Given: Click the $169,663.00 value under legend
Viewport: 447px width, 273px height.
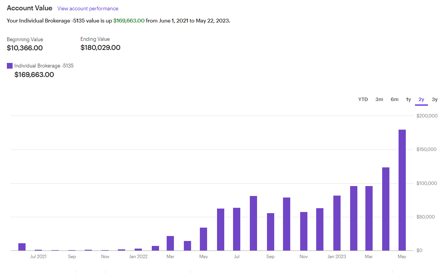Looking at the screenshot, I should pyautogui.click(x=34, y=75).
